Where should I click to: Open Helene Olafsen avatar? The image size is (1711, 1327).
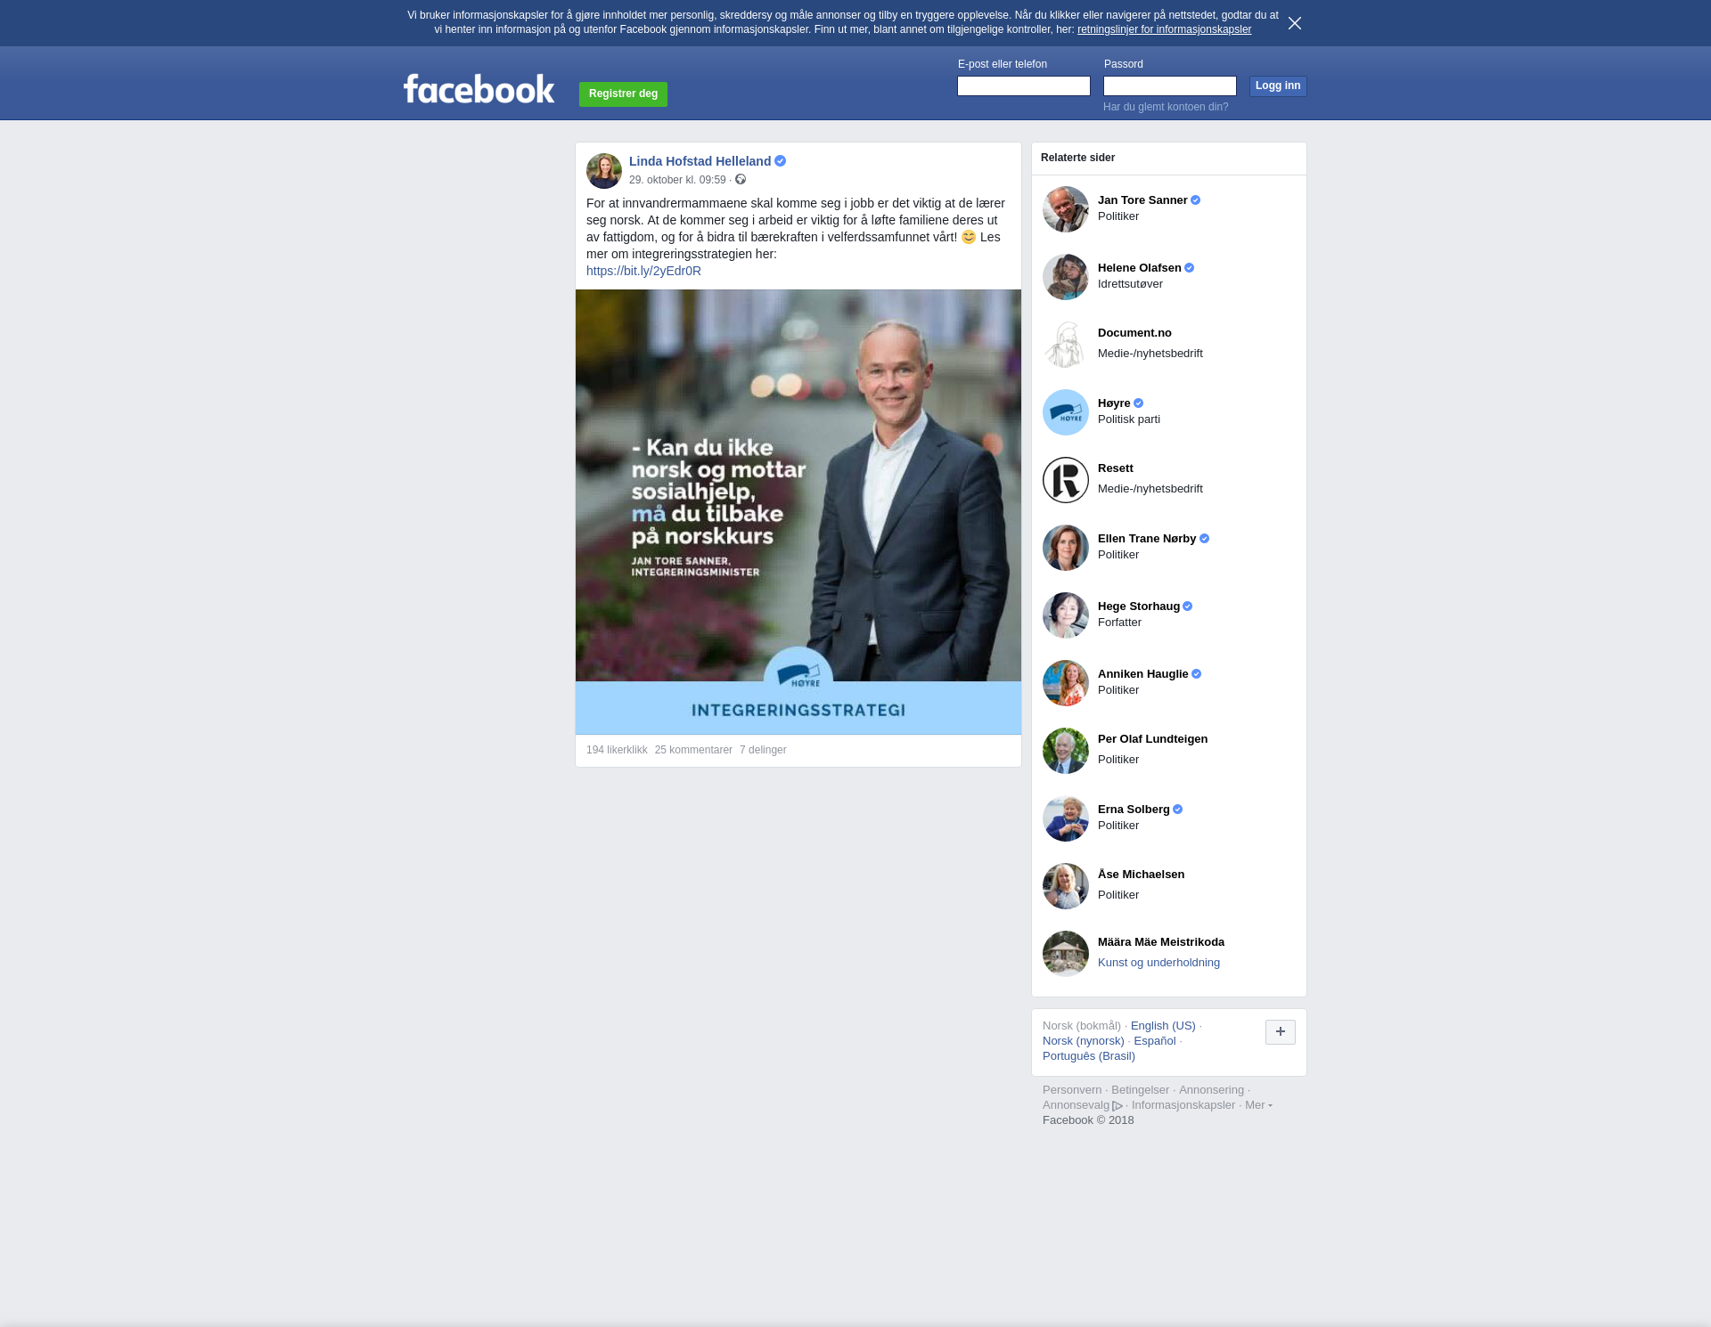point(1066,277)
